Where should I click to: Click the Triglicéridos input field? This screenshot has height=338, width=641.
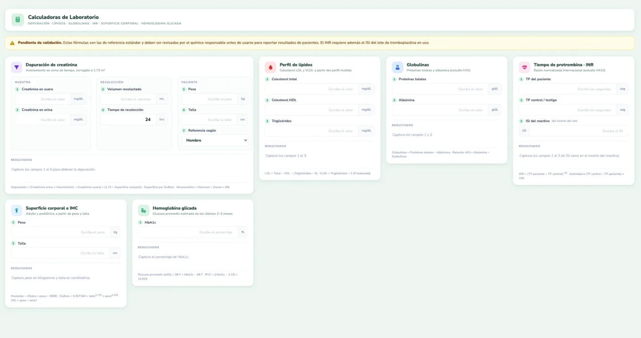(x=312, y=131)
